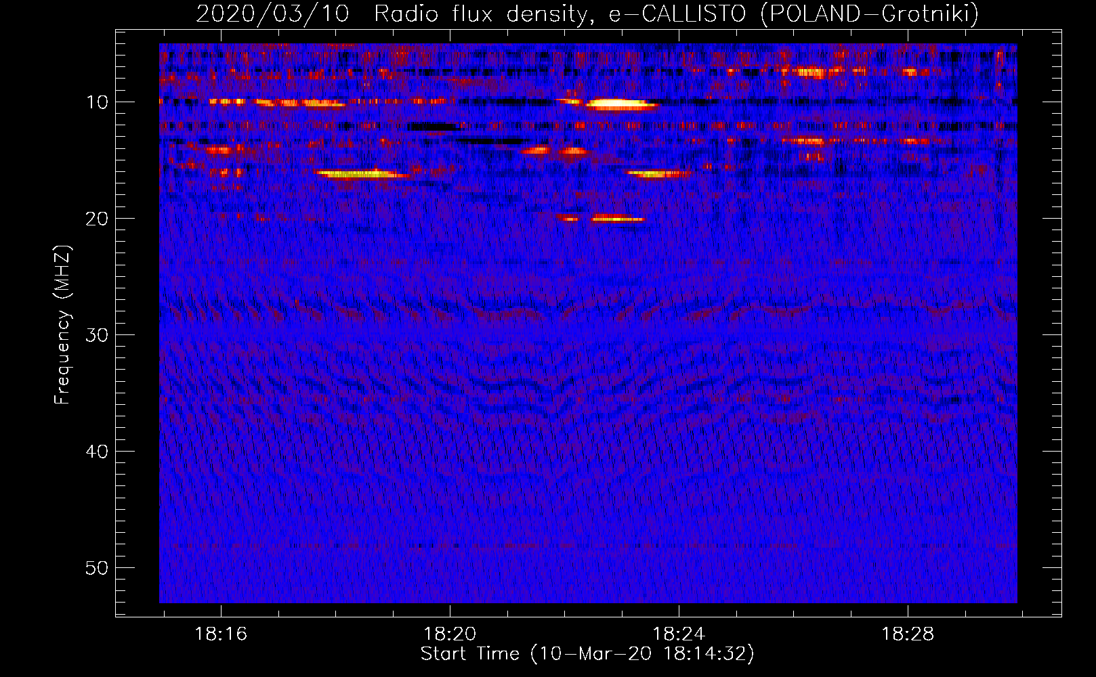Screen dimensions: 1096x677
Task: Click the frequency tick label '30'
Action: (x=97, y=335)
